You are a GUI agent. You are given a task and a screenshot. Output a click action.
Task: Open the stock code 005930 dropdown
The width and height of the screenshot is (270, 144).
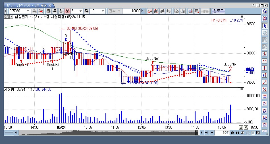28,11
